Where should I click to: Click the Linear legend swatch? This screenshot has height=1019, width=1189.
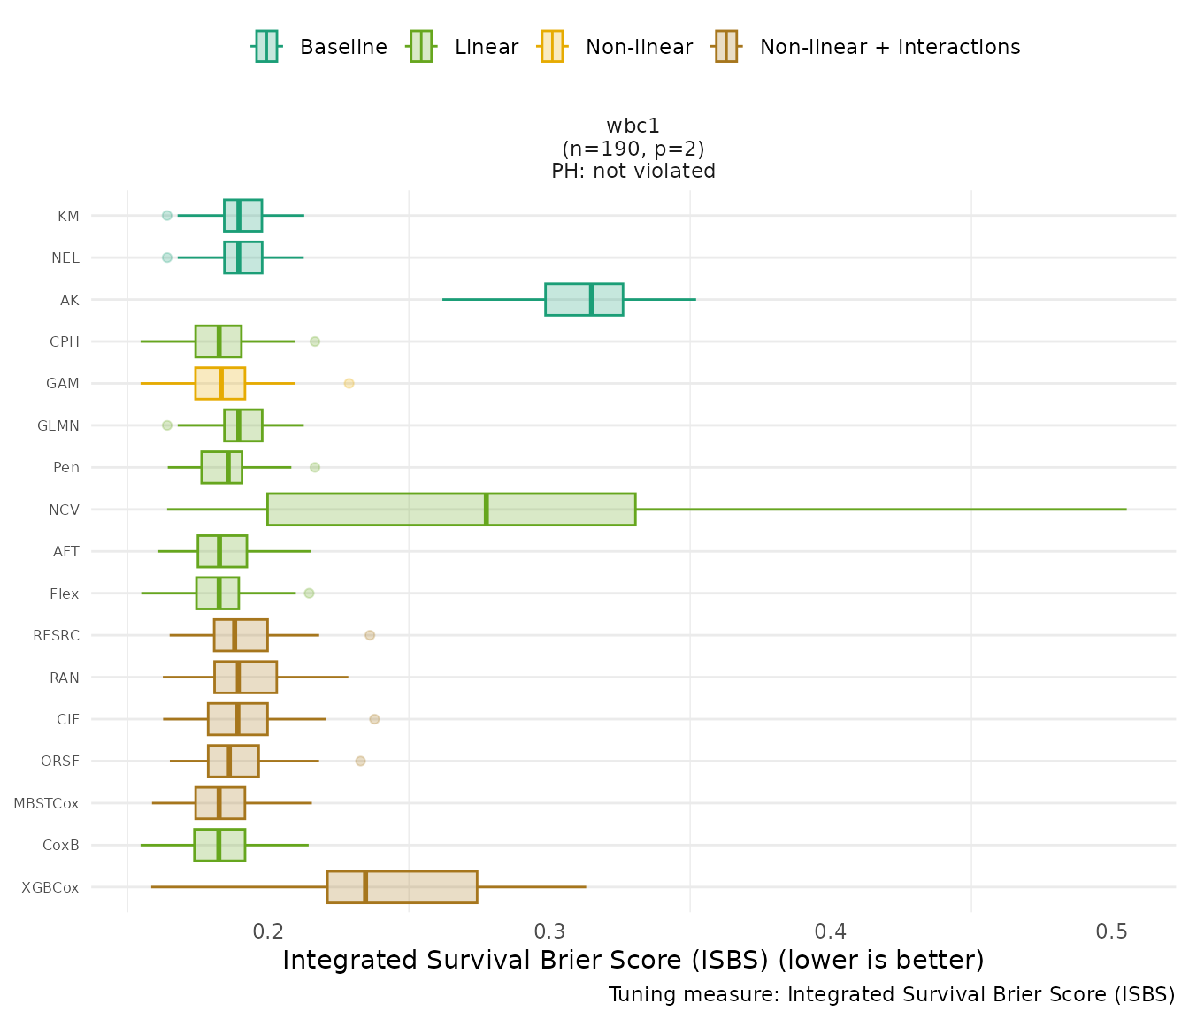click(420, 47)
